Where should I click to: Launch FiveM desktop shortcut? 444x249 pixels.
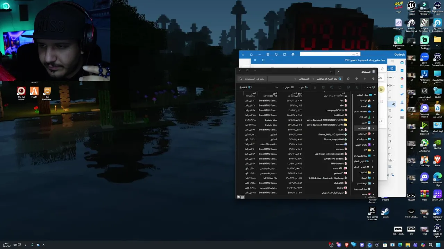coord(34,92)
